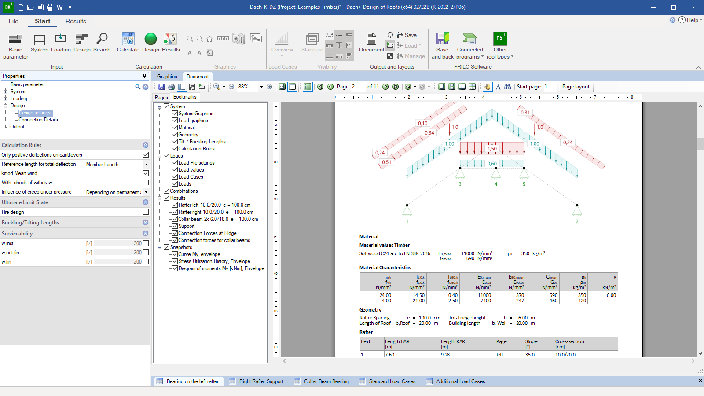The width and height of the screenshot is (704, 396).
Task: Collapse Calculation Rules section
Action: click(145, 145)
